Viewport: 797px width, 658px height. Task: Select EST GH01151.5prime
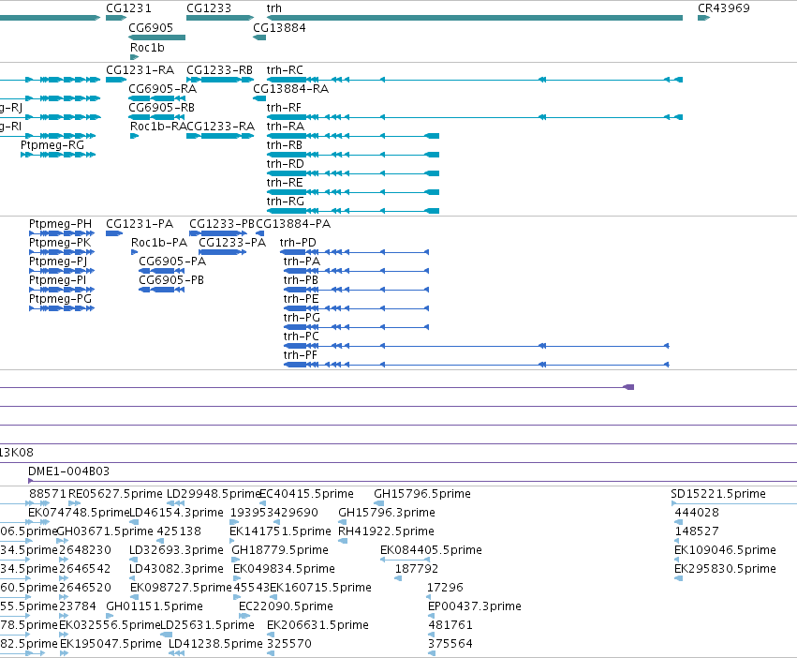110,616
